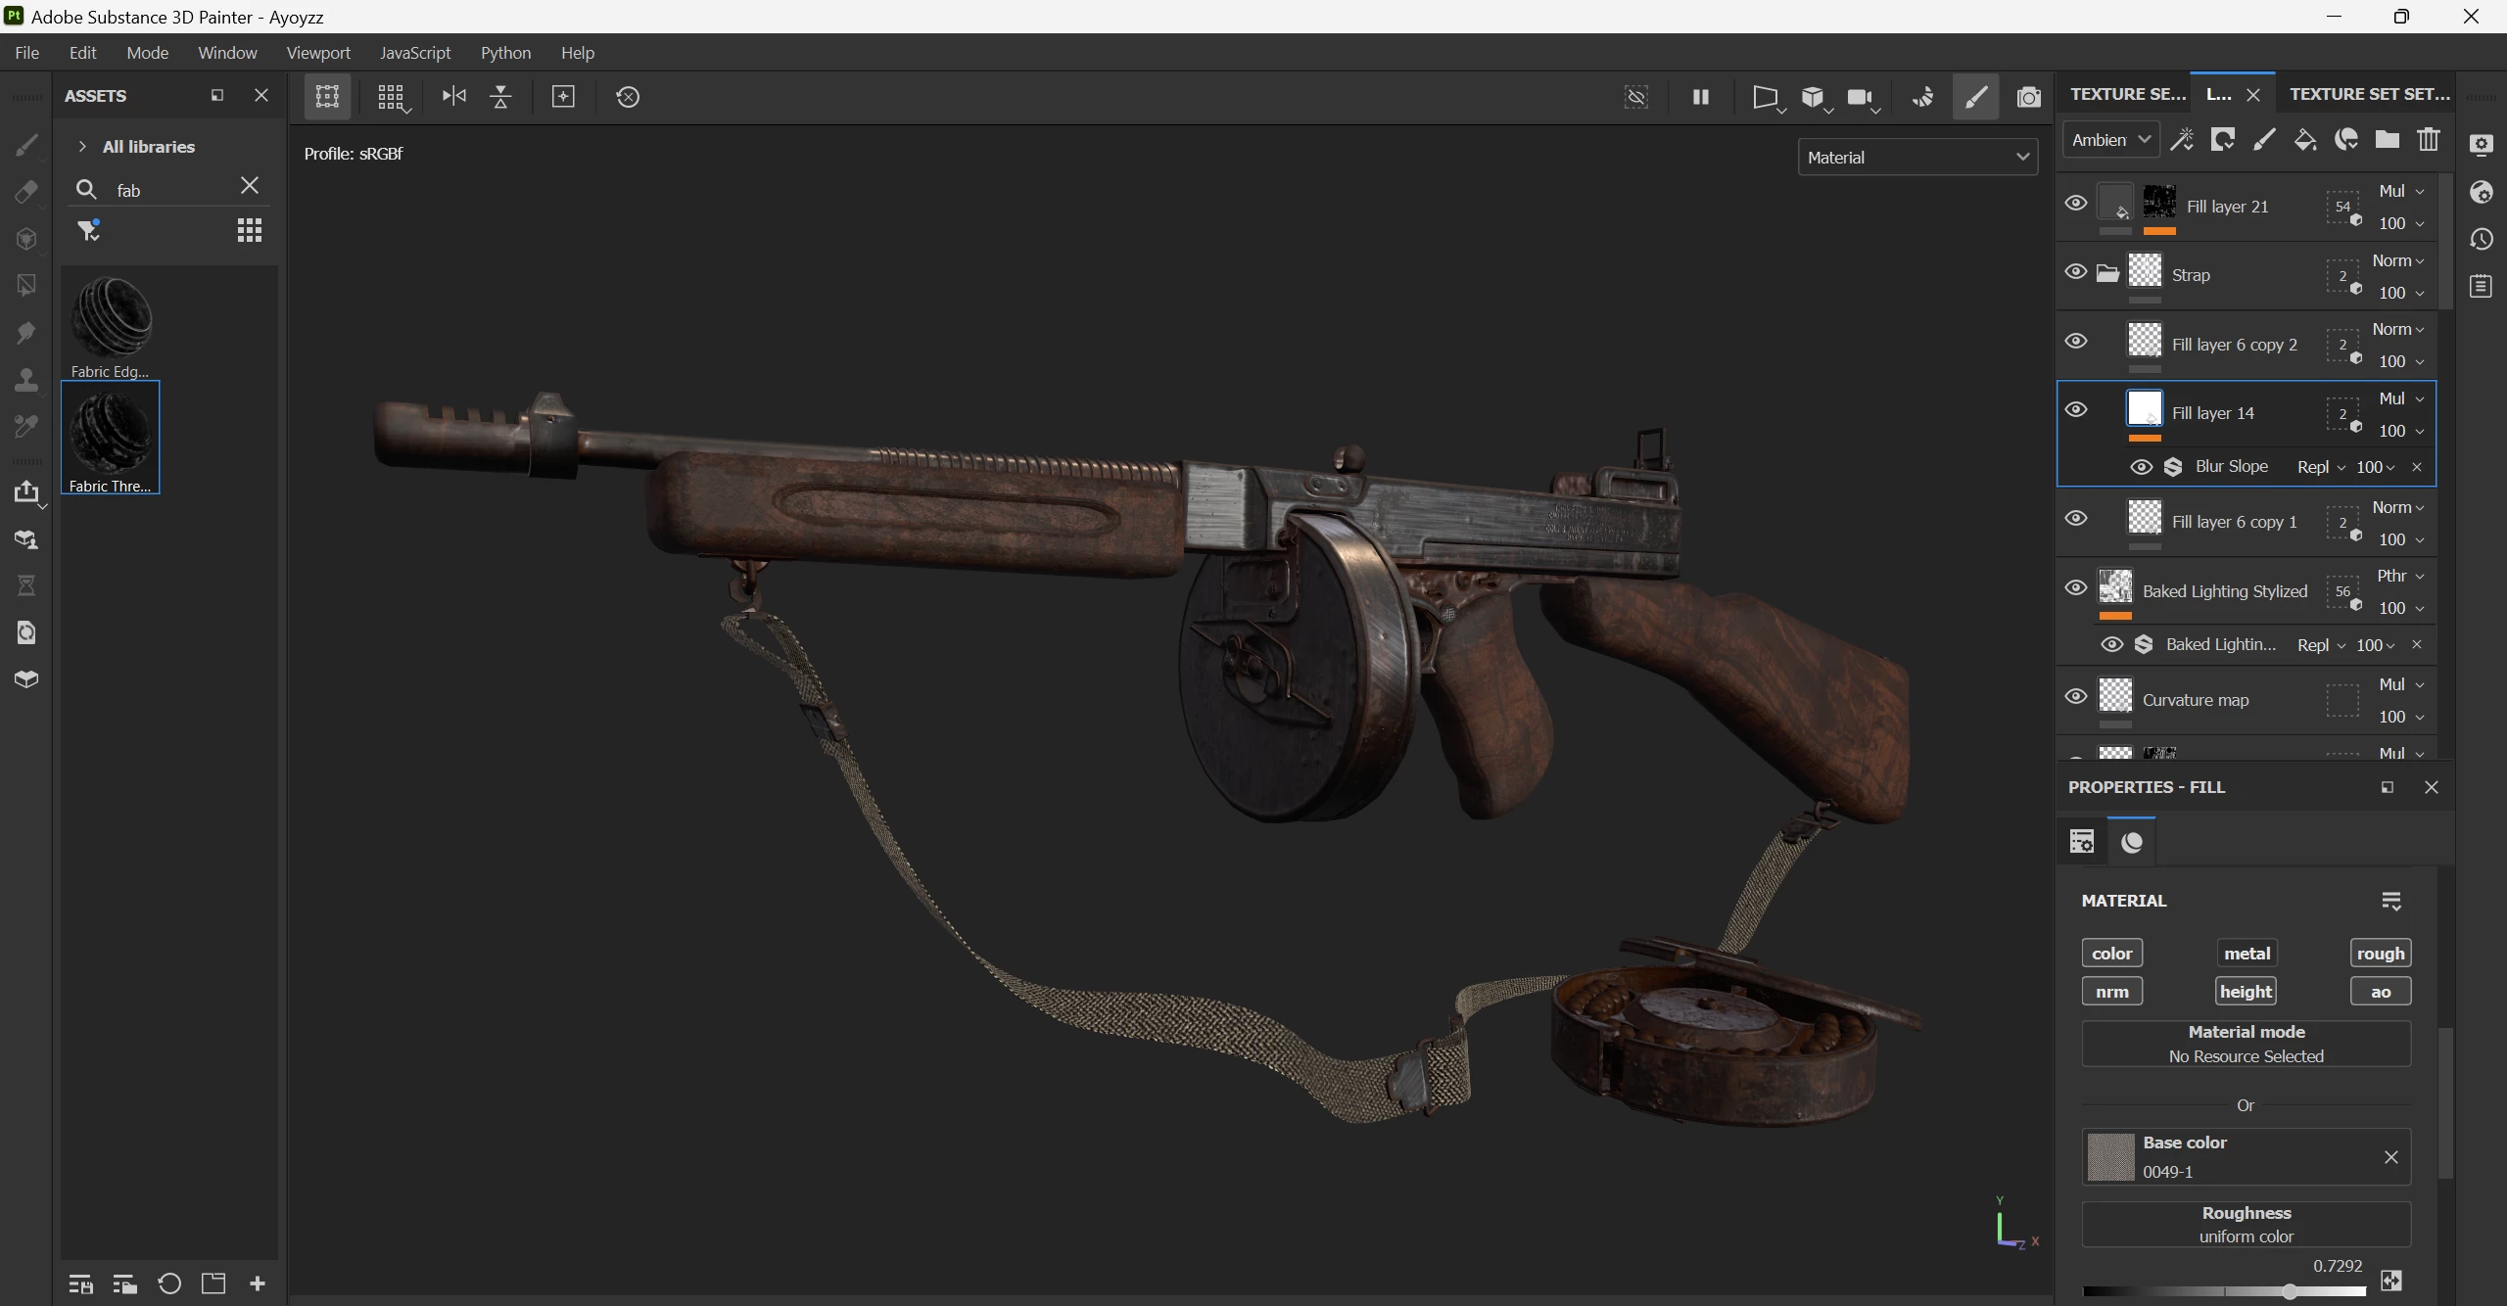Open the Material viewport mode dropdown
Viewport: 2507px width, 1306px height.
click(1917, 158)
